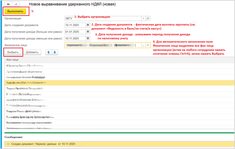Clear the Физическое лицо field with X
Viewport: 235px width, 149px height.
148,45
